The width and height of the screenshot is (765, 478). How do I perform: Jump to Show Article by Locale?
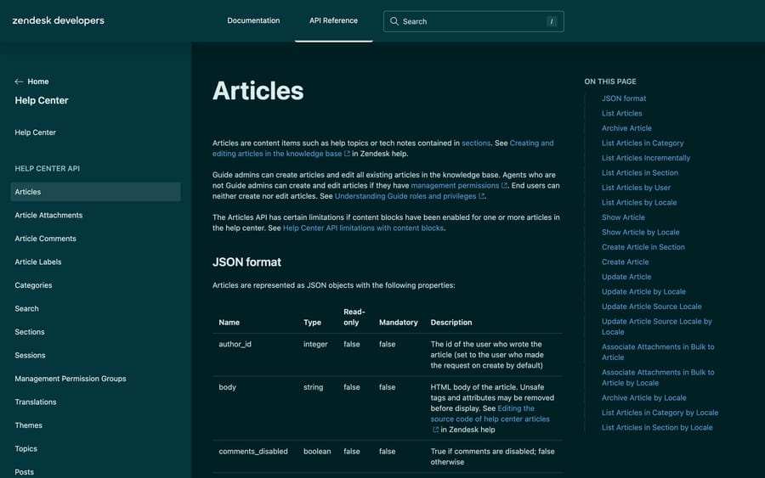(640, 233)
